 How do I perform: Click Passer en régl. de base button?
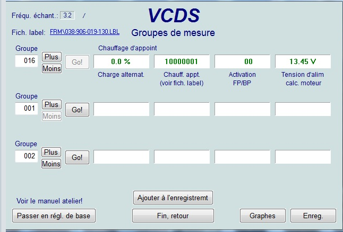[54, 216]
